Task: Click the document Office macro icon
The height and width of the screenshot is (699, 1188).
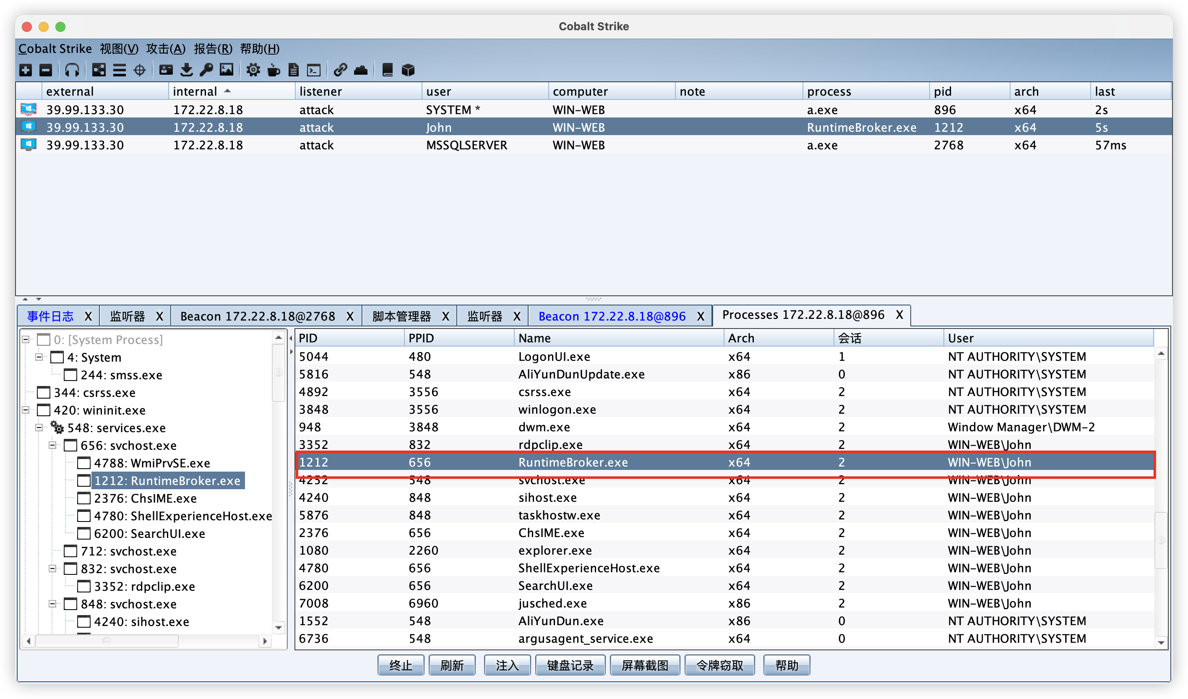Action: [x=294, y=70]
